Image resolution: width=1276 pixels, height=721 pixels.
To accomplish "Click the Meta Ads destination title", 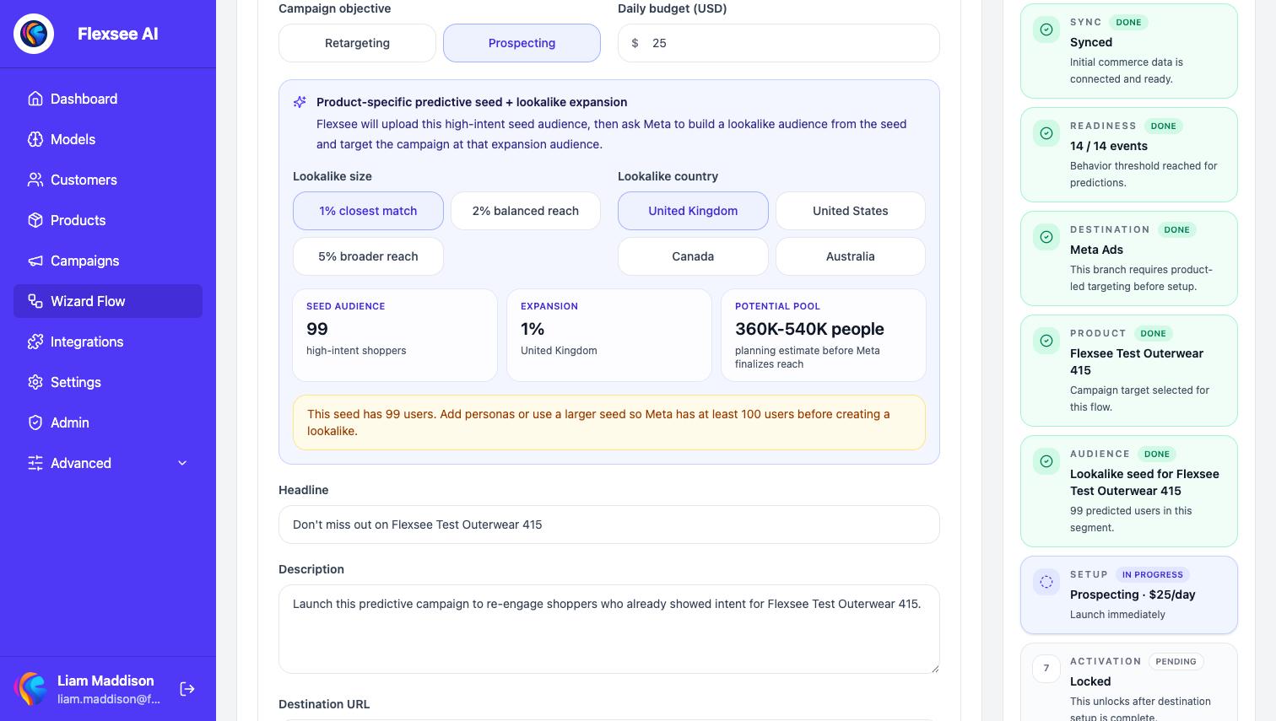I will [1096, 250].
